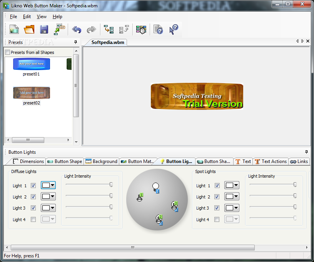Click the Undo arrow icon

pyautogui.click(x=77, y=30)
